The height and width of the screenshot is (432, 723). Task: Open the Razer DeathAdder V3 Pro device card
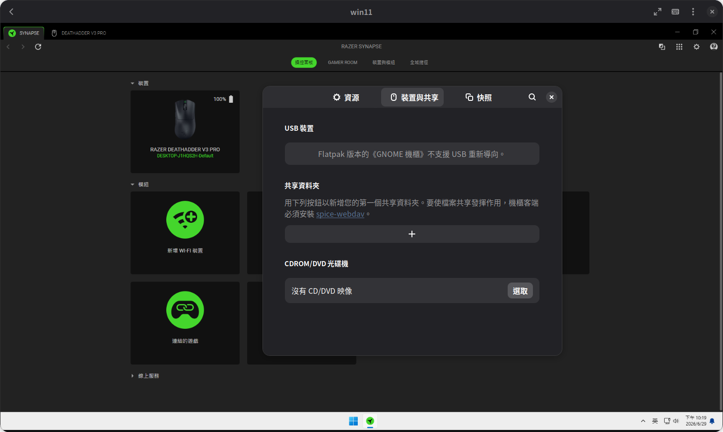coord(185,132)
